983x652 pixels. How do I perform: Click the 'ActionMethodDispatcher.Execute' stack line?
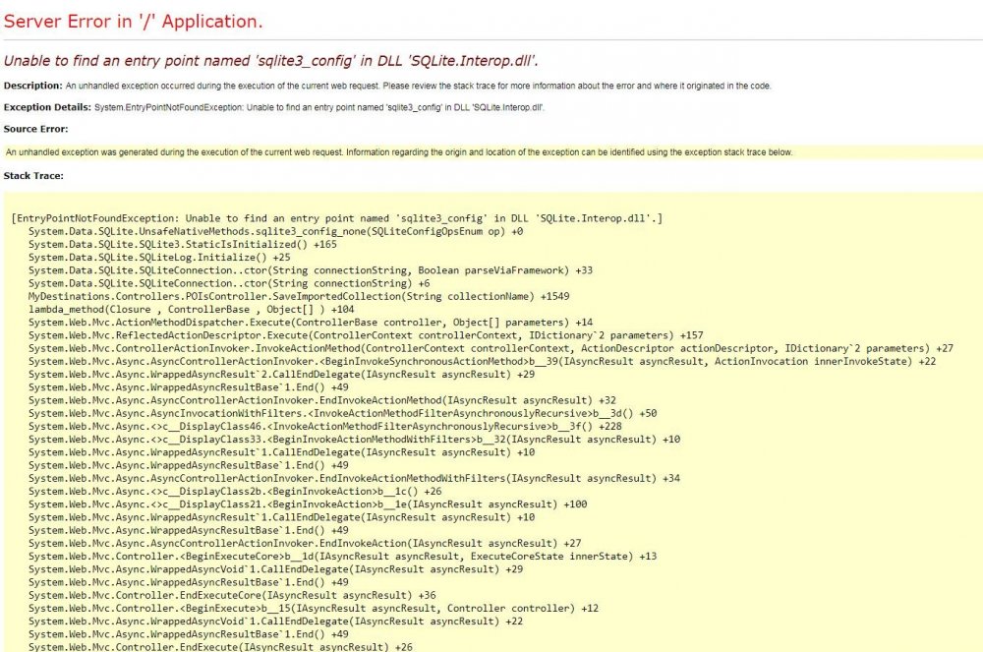(x=311, y=323)
